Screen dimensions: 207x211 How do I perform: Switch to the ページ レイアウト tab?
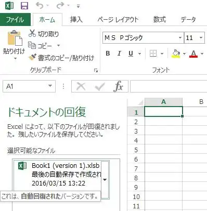coord(118,20)
